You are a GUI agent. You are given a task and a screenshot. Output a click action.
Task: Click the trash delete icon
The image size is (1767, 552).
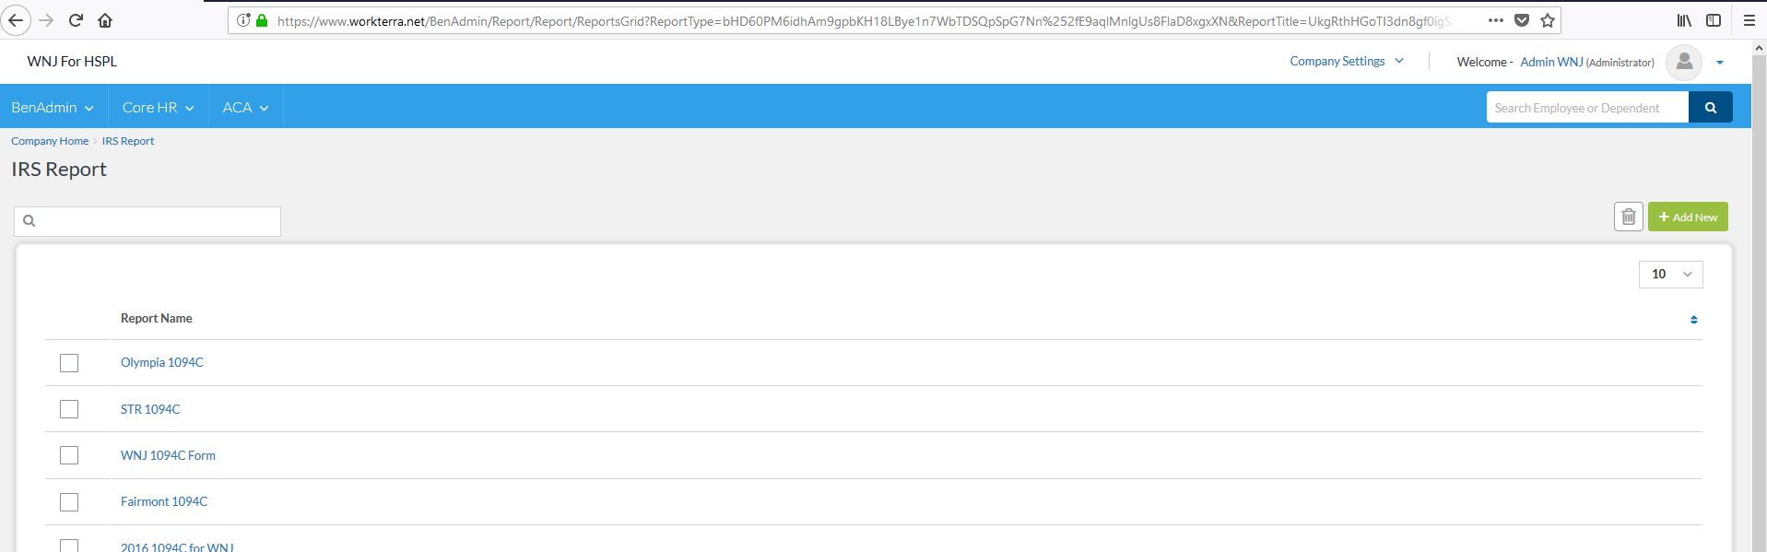(1628, 217)
